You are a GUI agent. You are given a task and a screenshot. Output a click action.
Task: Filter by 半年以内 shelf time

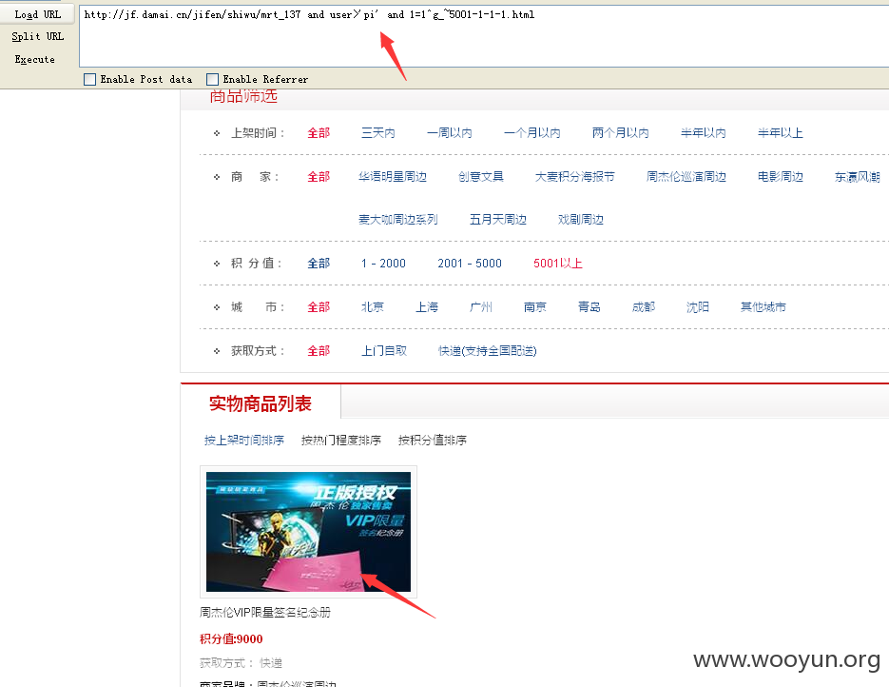pos(704,133)
